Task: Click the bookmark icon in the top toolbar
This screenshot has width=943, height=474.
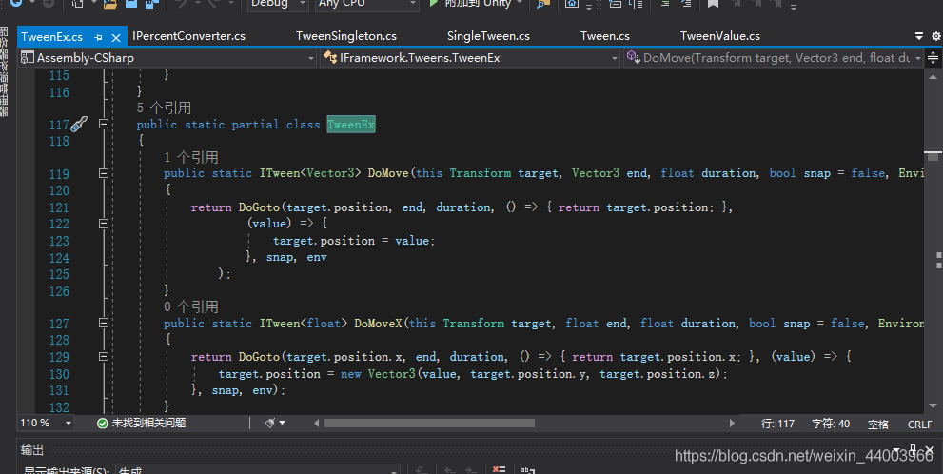Action: 714,4
